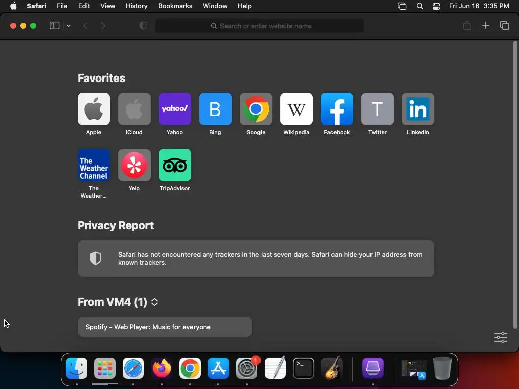Screen dimensions: 519x389
Task: Open the View menu
Action: click(x=107, y=6)
